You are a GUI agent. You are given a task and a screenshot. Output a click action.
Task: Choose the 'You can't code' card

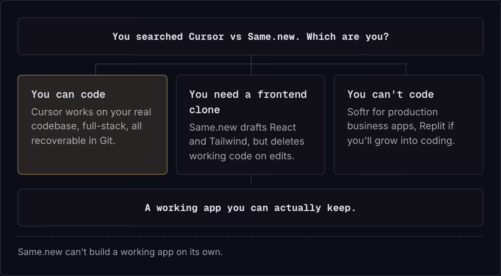coord(409,125)
